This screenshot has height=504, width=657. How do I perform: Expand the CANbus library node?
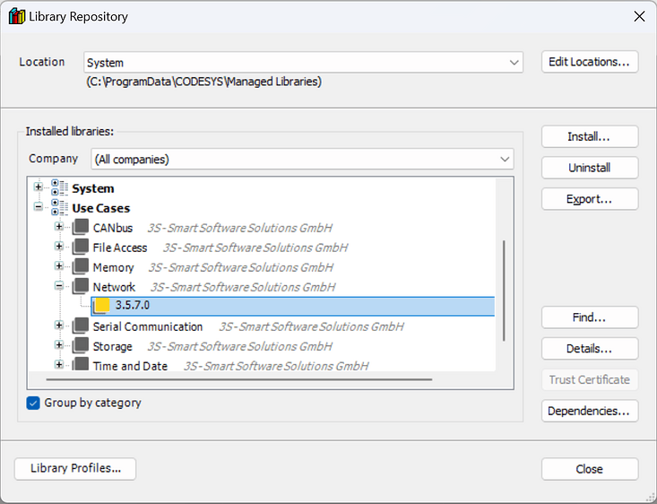click(59, 226)
